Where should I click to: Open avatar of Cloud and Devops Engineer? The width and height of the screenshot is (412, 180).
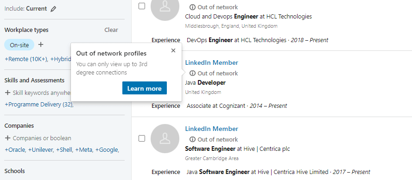[x=165, y=8]
